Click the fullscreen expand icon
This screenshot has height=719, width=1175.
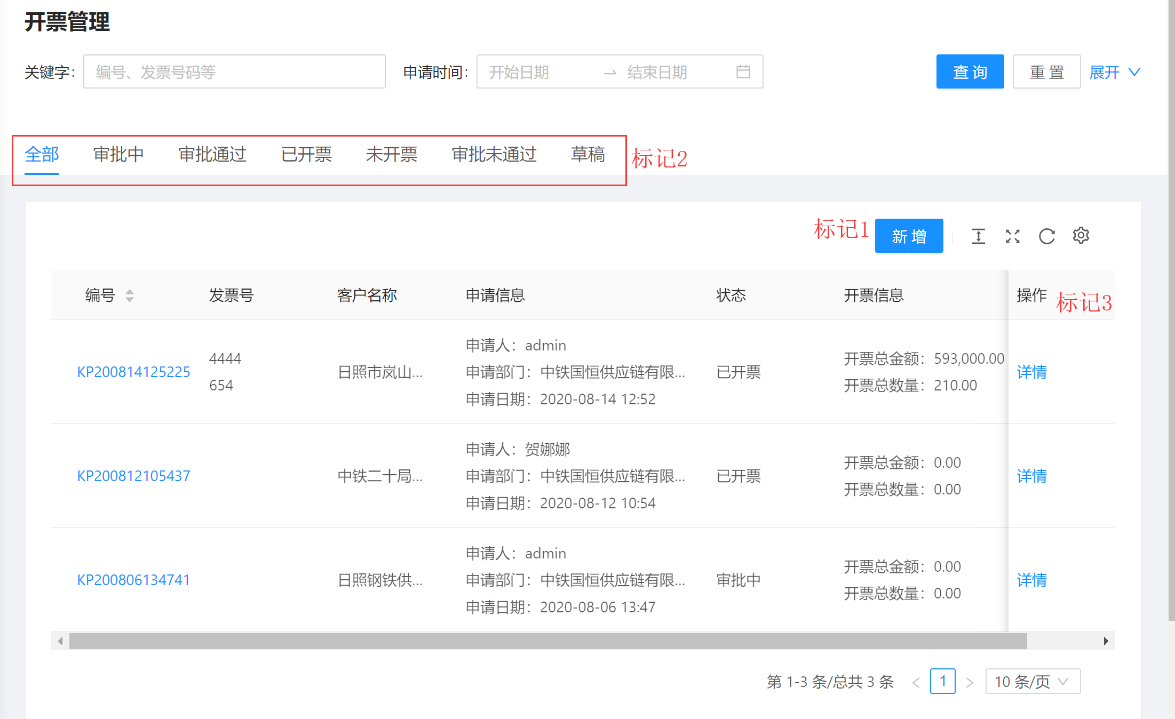(1012, 236)
